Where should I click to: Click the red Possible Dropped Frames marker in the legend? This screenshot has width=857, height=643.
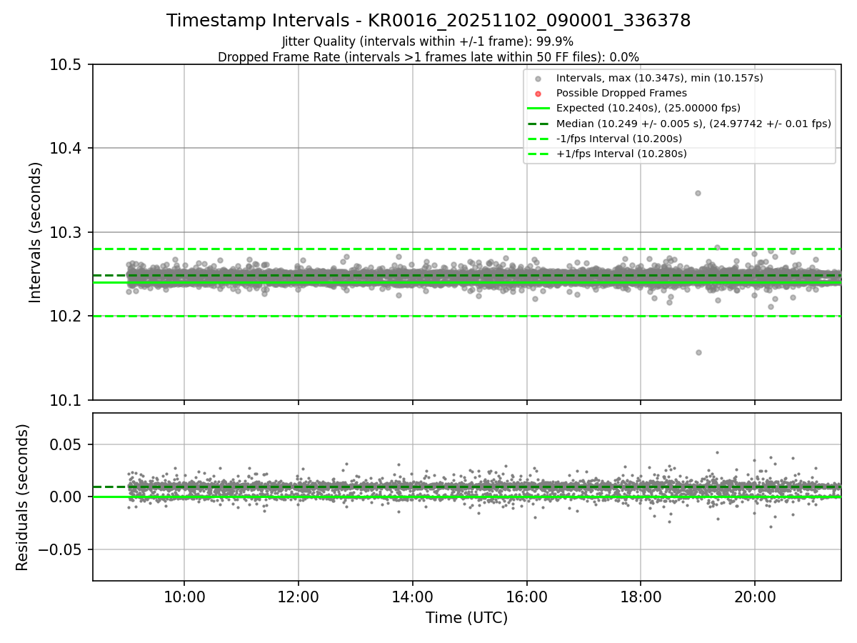click(x=538, y=94)
